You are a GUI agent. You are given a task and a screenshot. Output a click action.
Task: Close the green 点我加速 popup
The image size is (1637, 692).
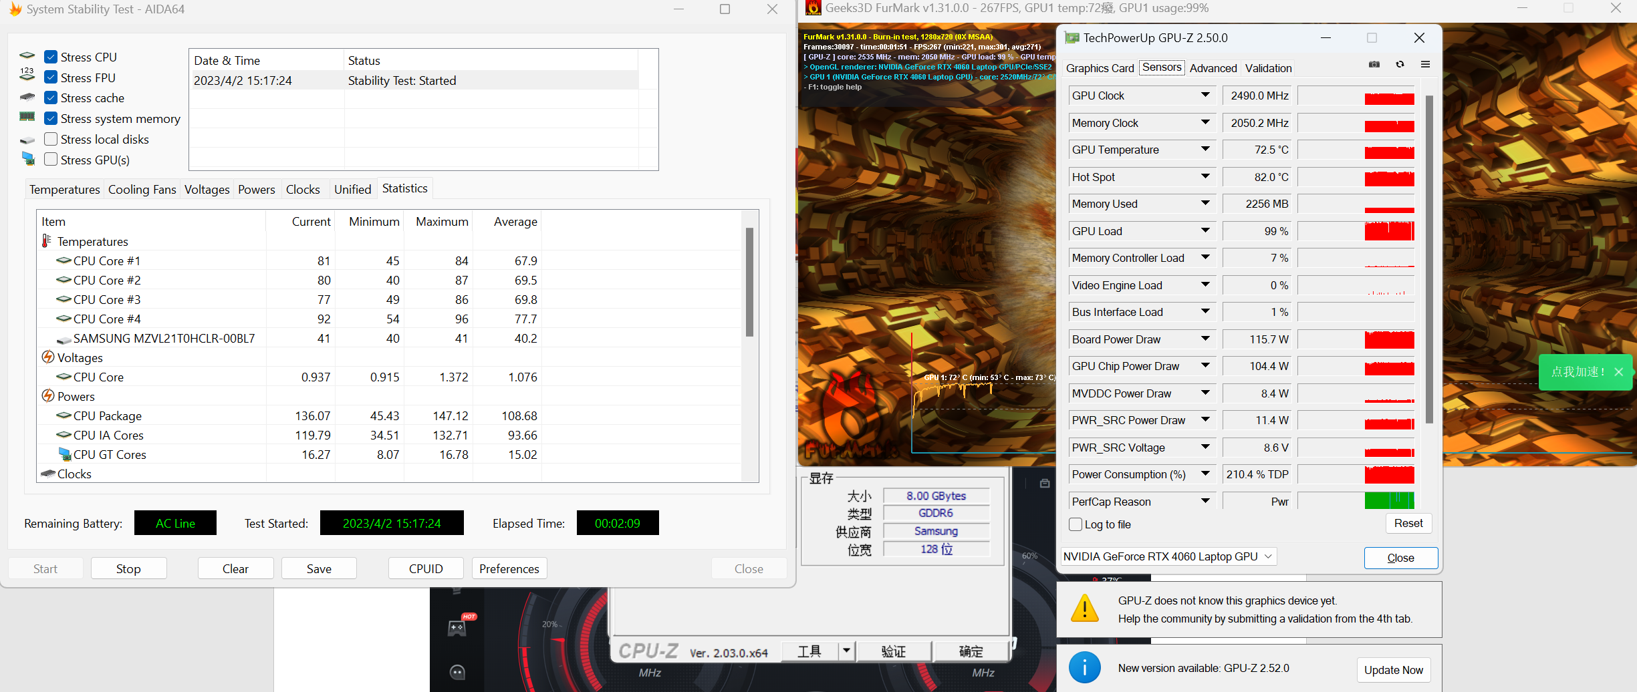pos(1618,372)
